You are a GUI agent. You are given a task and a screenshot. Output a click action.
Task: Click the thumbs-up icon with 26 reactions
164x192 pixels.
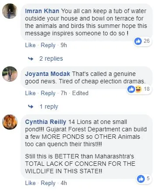138,41
